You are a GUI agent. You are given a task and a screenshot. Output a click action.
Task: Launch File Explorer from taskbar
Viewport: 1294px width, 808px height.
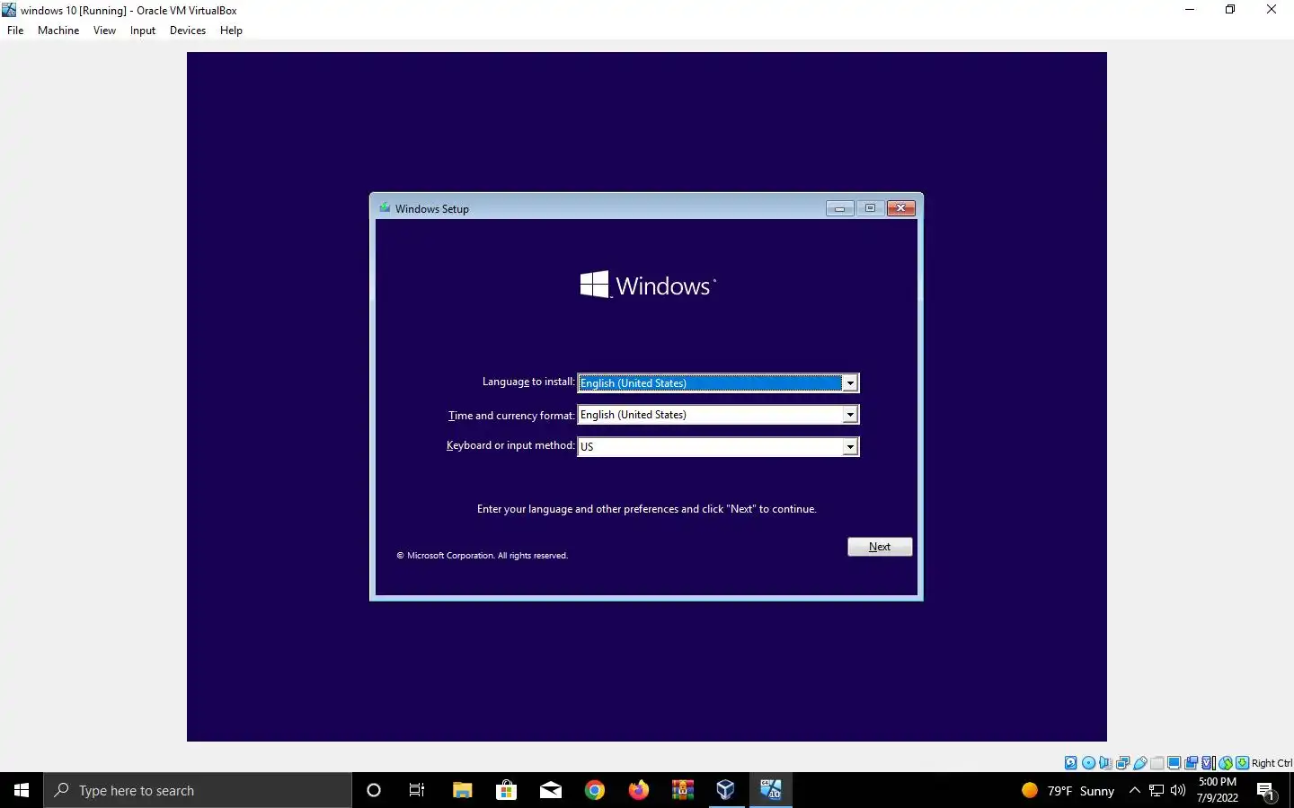coord(462,790)
